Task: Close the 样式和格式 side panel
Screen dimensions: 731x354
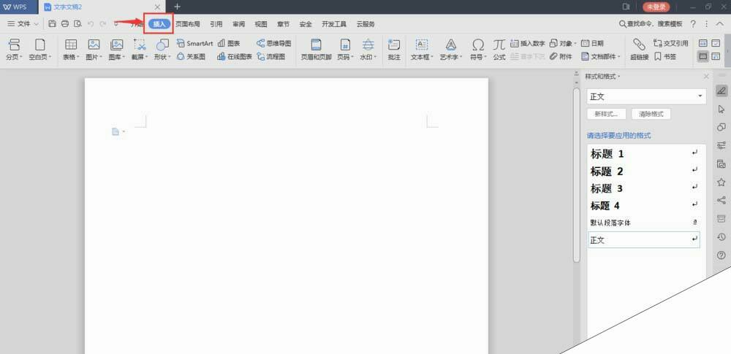Action: [706, 77]
